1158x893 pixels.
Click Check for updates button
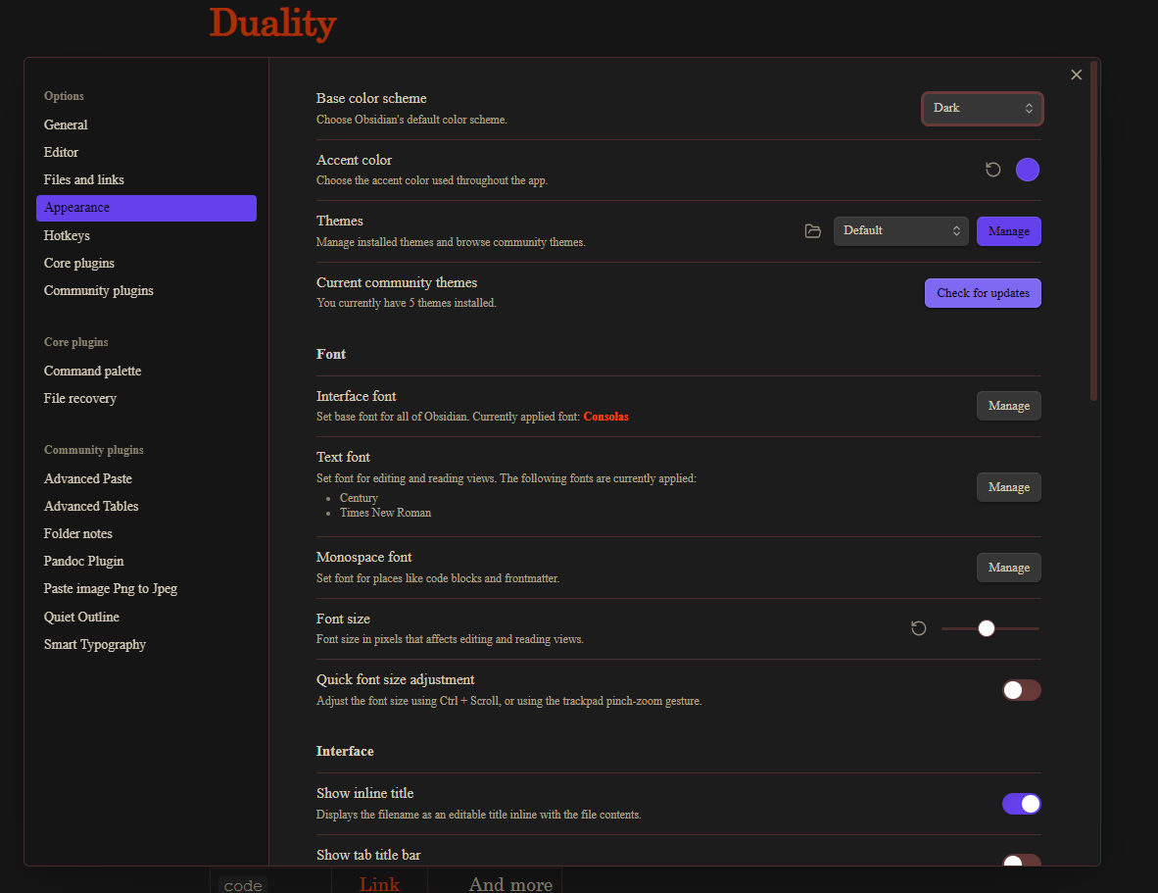[983, 293]
